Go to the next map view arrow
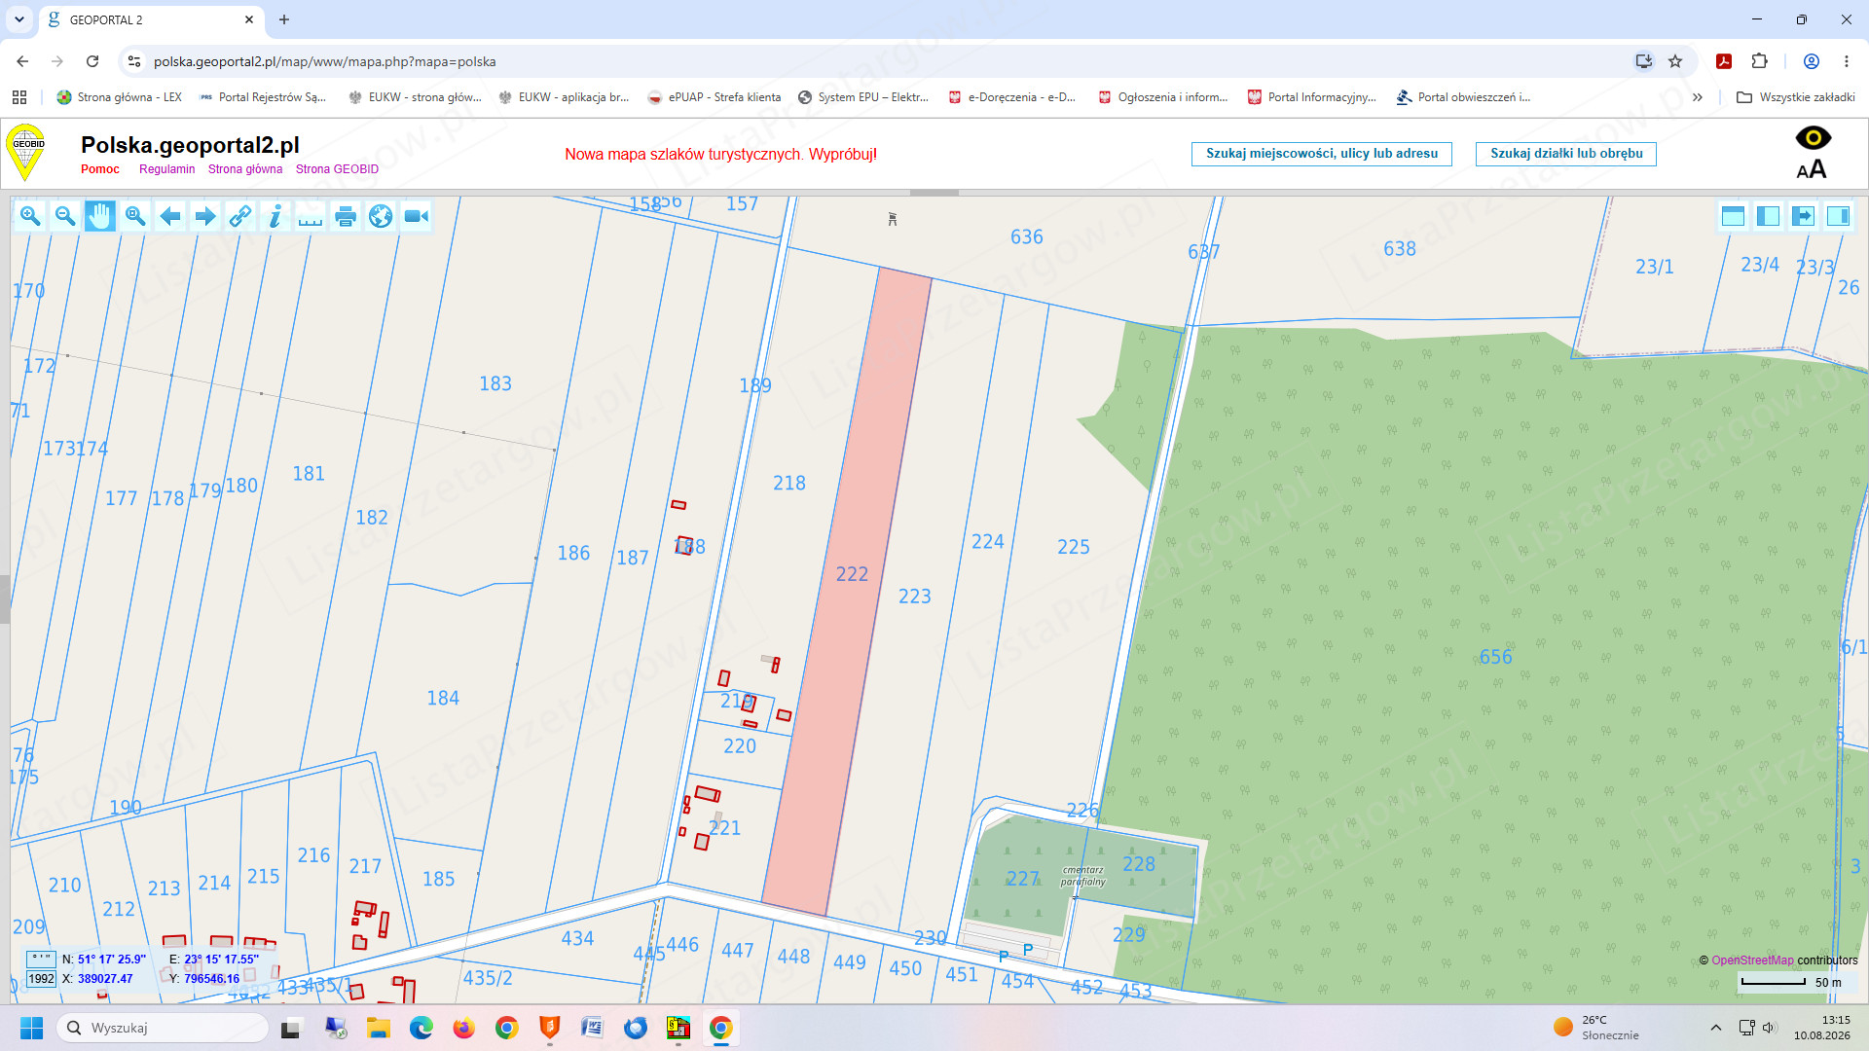Image resolution: width=1869 pixels, height=1051 pixels. (205, 216)
